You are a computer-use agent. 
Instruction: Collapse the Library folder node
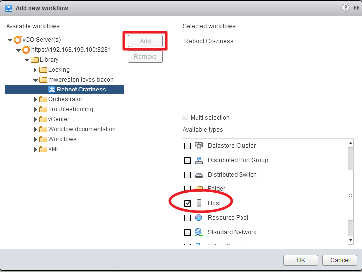[27, 60]
